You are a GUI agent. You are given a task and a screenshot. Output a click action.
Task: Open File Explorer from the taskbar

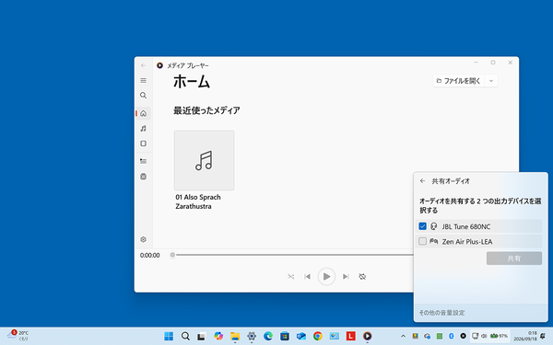235,336
